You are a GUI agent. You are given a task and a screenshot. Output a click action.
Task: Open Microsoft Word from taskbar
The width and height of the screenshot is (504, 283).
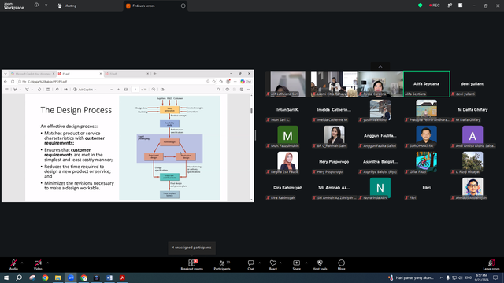(109, 277)
